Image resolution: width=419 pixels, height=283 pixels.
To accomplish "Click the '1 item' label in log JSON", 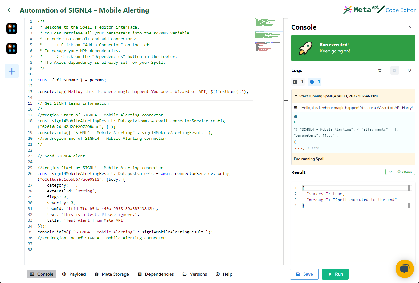I will (314, 148).
